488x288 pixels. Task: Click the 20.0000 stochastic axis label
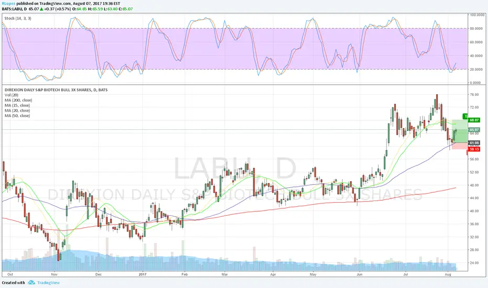(x=476, y=70)
